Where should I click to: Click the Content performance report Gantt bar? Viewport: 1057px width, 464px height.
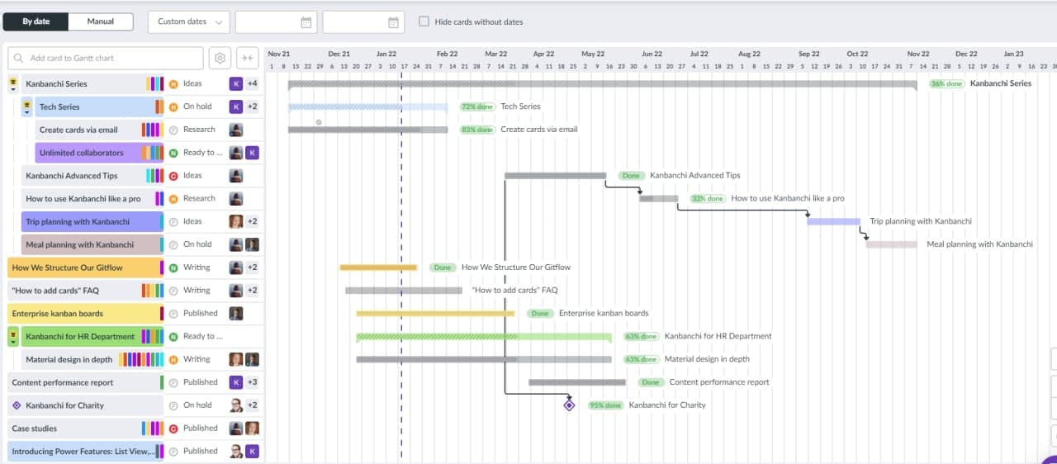point(577,382)
